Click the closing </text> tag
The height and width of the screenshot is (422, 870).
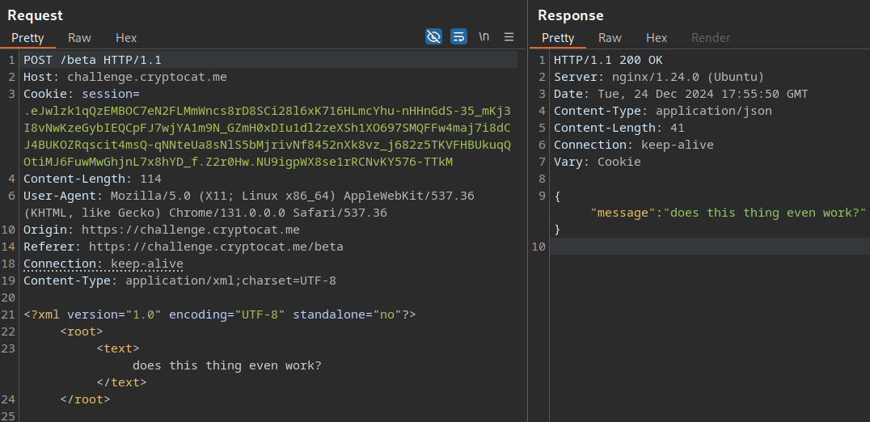[x=121, y=382]
